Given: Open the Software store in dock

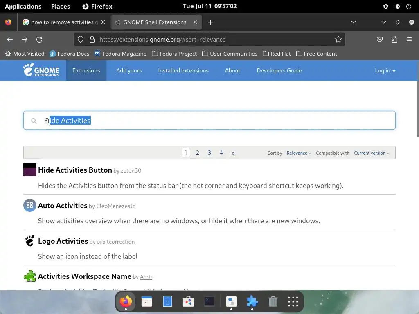Looking at the screenshot, I should 188,301.
